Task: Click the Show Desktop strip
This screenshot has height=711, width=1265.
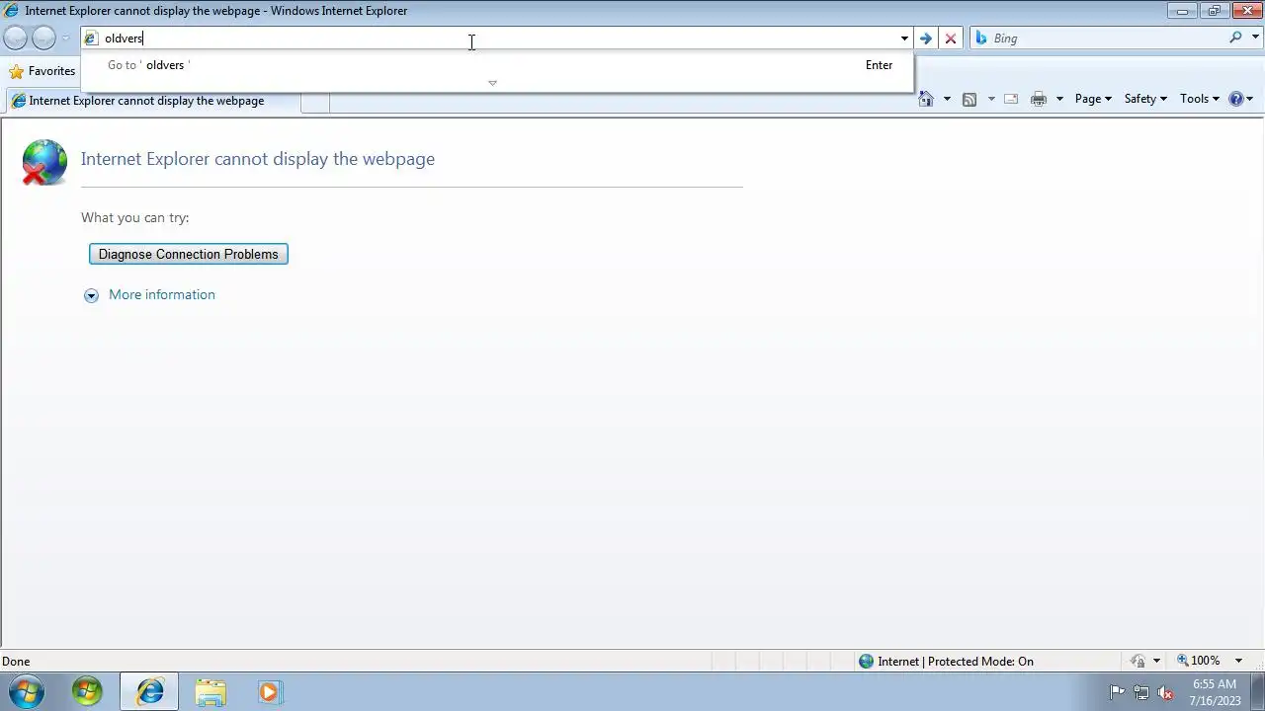Action: (x=1258, y=692)
